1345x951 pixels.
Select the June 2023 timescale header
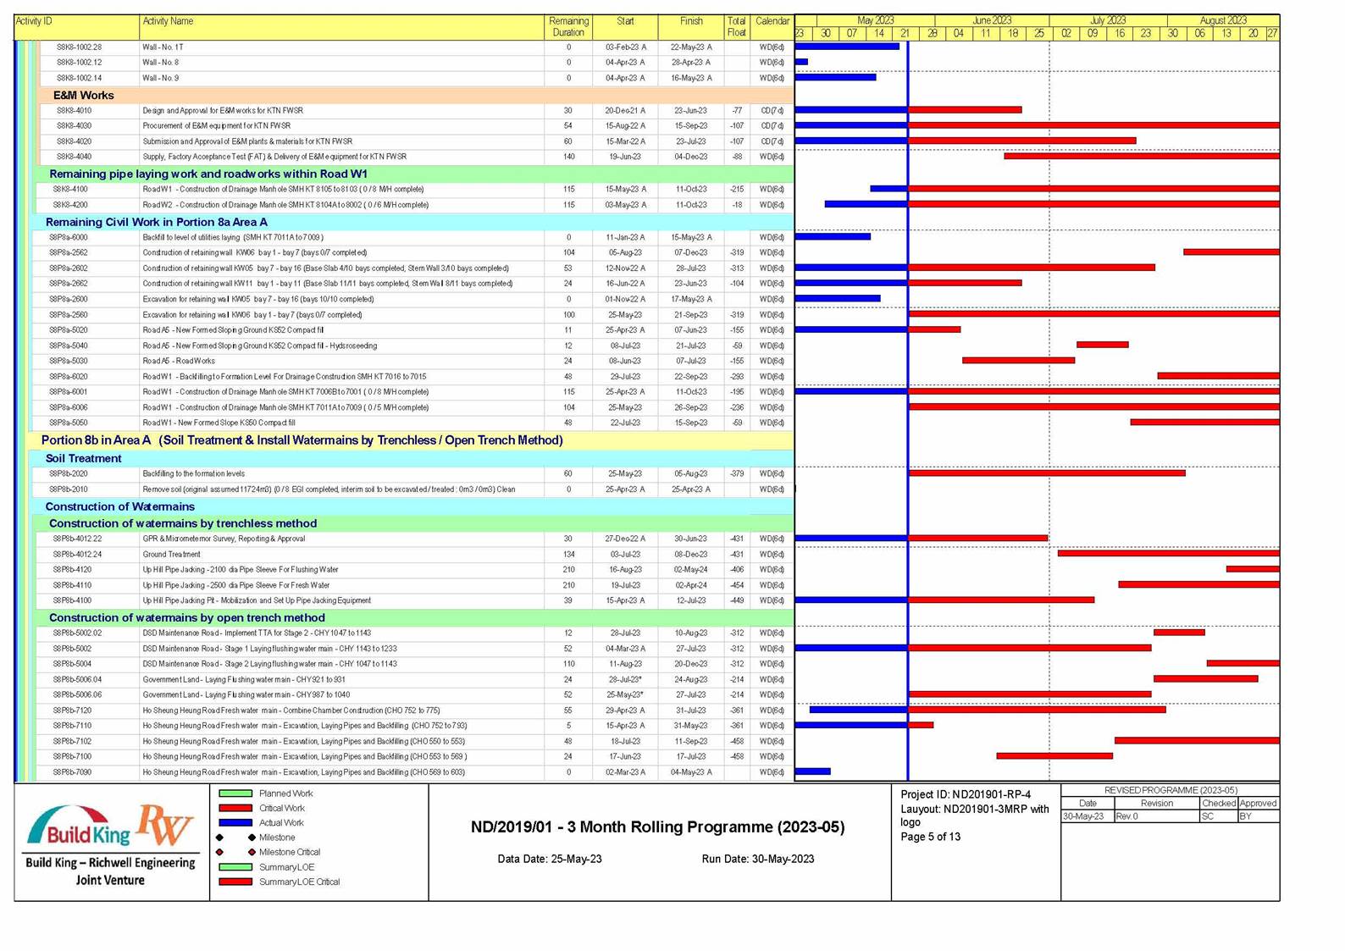[991, 20]
